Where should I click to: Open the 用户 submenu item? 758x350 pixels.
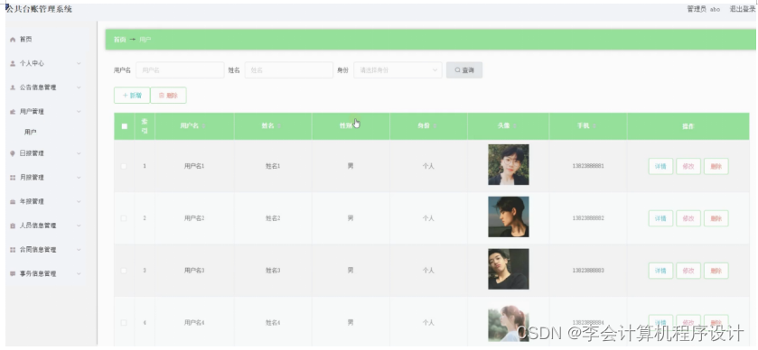point(31,132)
